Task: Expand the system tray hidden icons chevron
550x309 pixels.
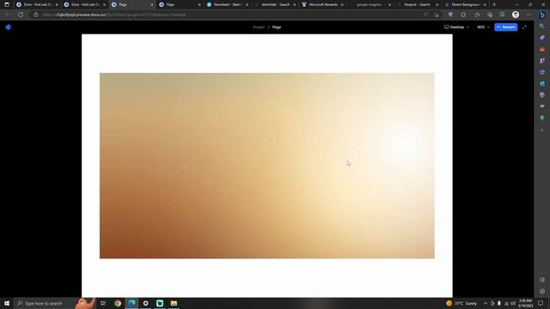Action: tap(486, 303)
